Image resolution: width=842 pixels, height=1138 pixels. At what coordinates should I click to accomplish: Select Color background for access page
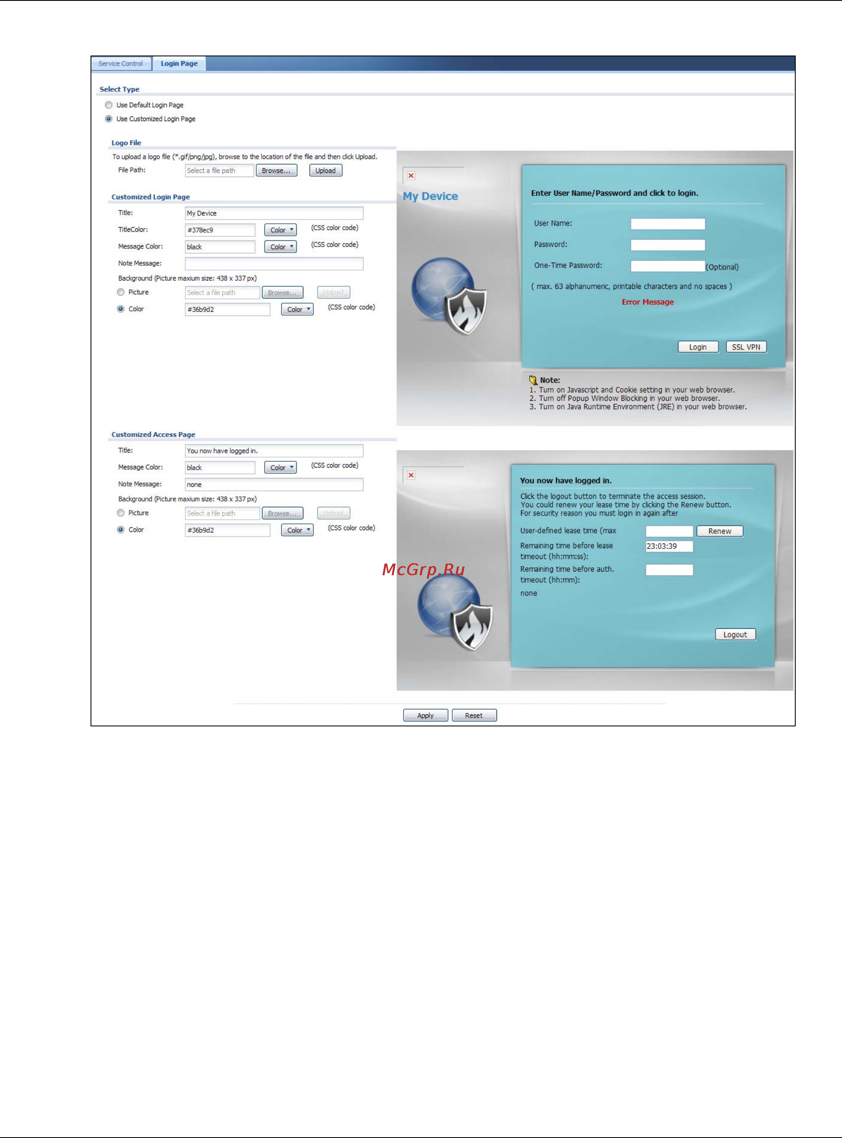click(121, 530)
